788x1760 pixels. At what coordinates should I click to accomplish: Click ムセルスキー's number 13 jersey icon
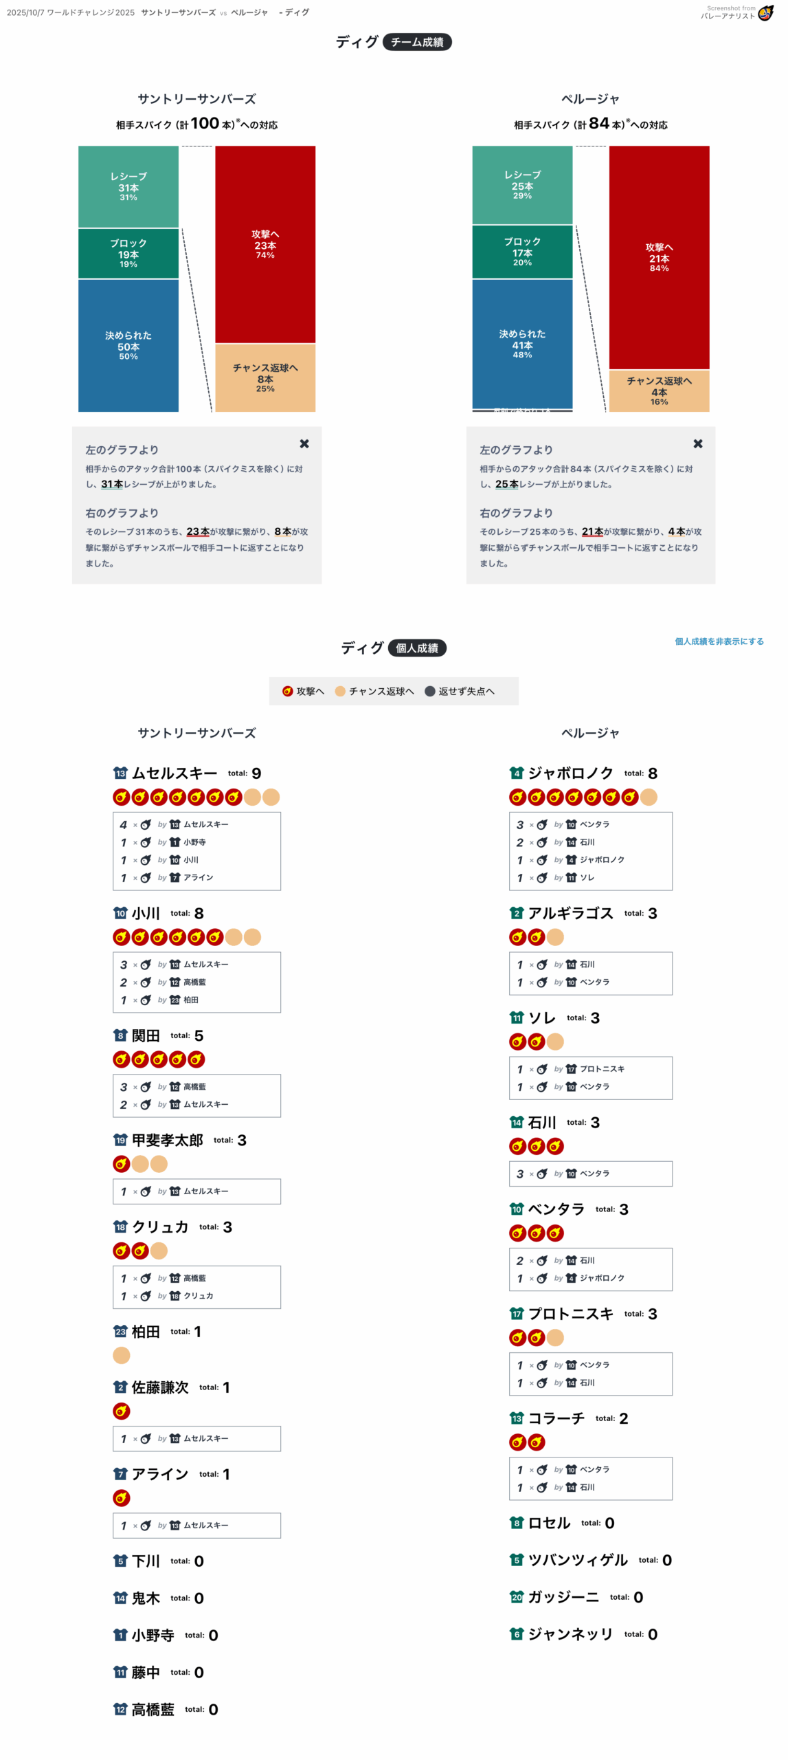pos(120,773)
